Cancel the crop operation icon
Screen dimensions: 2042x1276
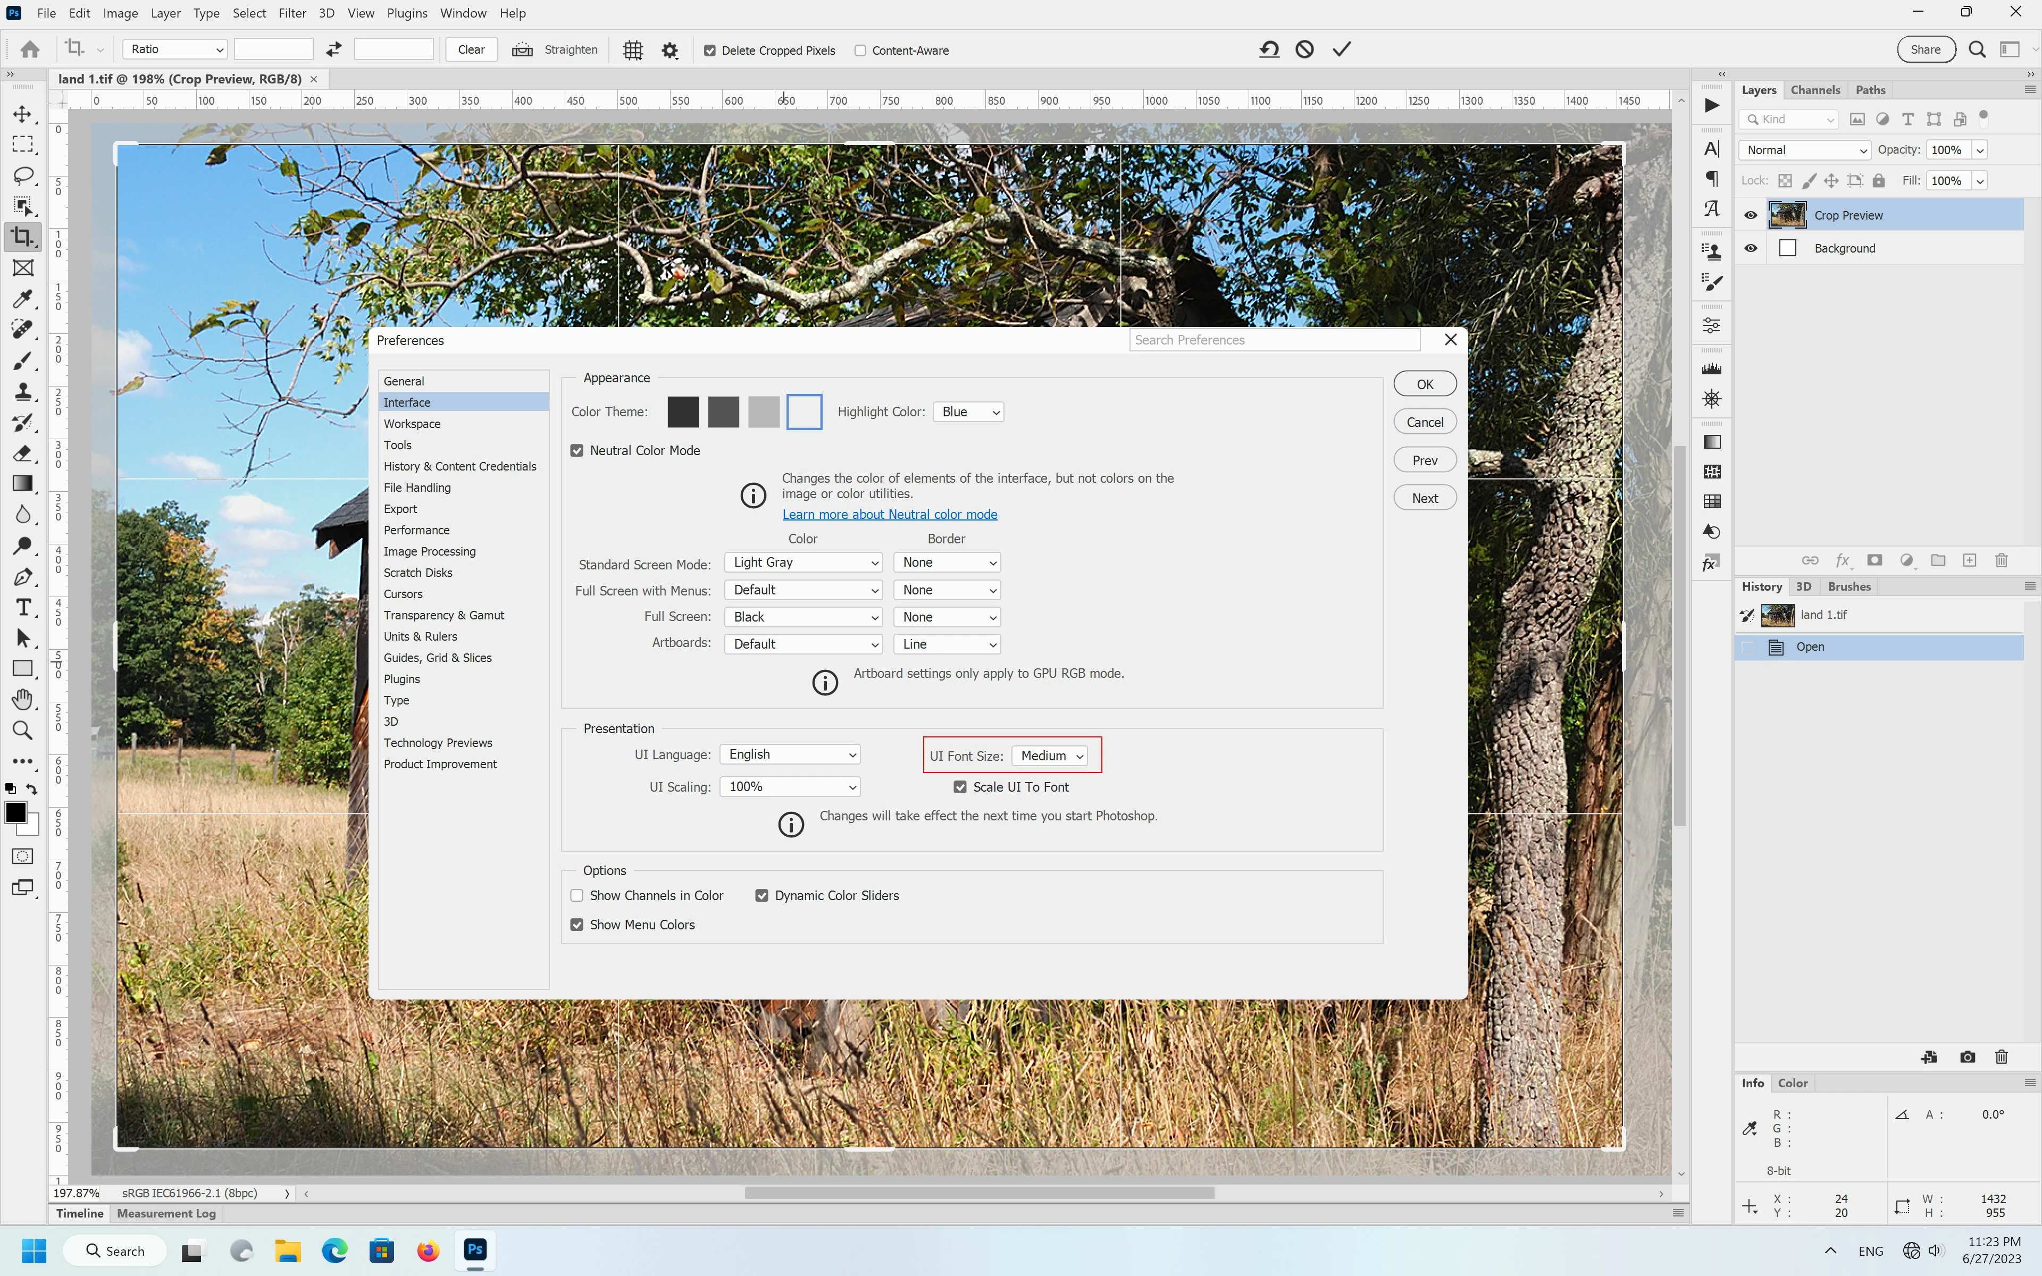click(x=1304, y=50)
